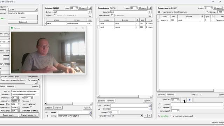224x126 pixels.
Task: Adjust страница 134 spinner in bottom panel
Action: pyautogui.click(x=178, y=100)
